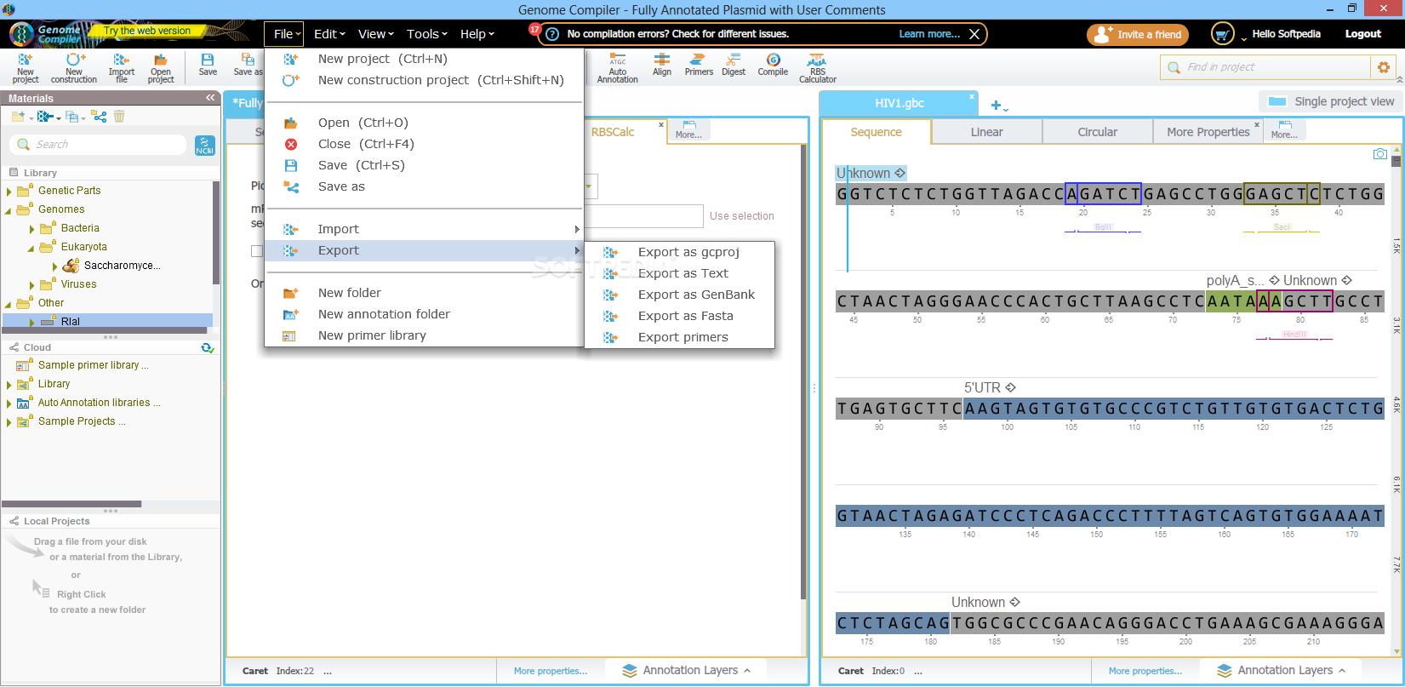Open Sample primer library item

93,365
